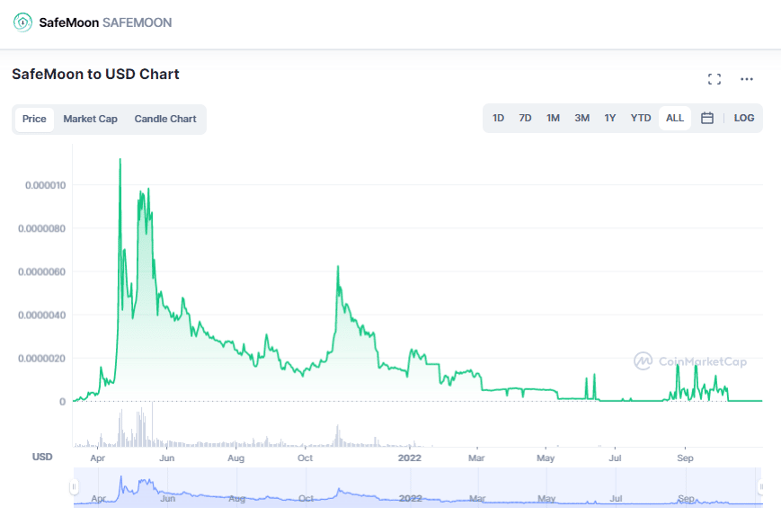This screenshot has width=781, height=516.
Task: Select the 1D time range
Action: 498,118
